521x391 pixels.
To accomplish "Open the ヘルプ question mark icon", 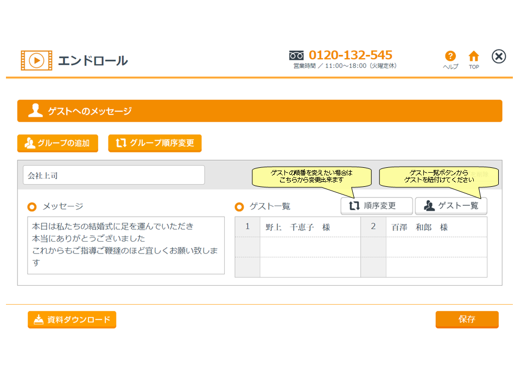I will 450,56.
